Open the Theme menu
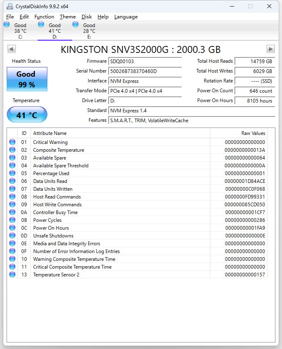 (68, 17)
